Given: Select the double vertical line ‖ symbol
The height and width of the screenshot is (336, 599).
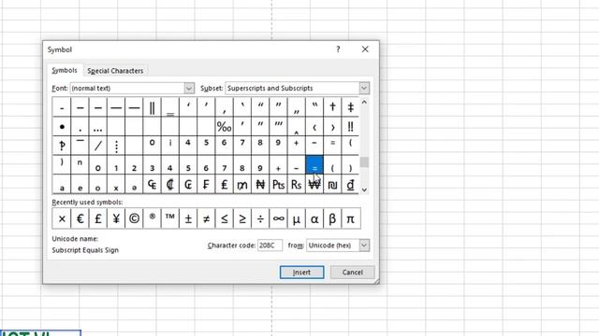Looking at the screenshot, I should (x=152, y=107).
